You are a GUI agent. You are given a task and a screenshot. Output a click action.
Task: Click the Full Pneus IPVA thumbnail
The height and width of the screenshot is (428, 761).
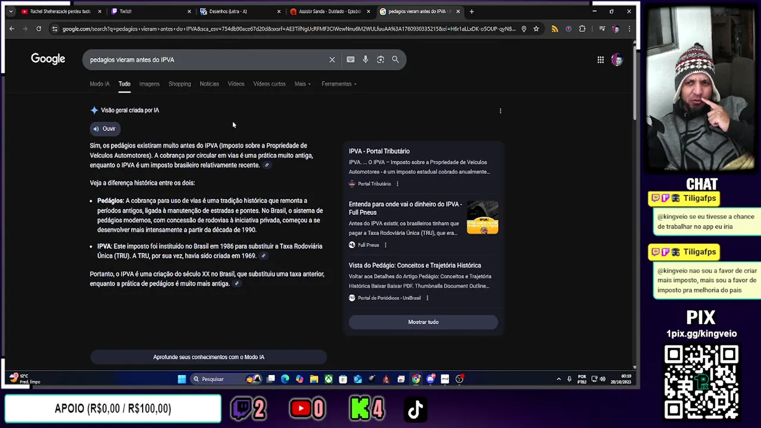click(482, 217)
